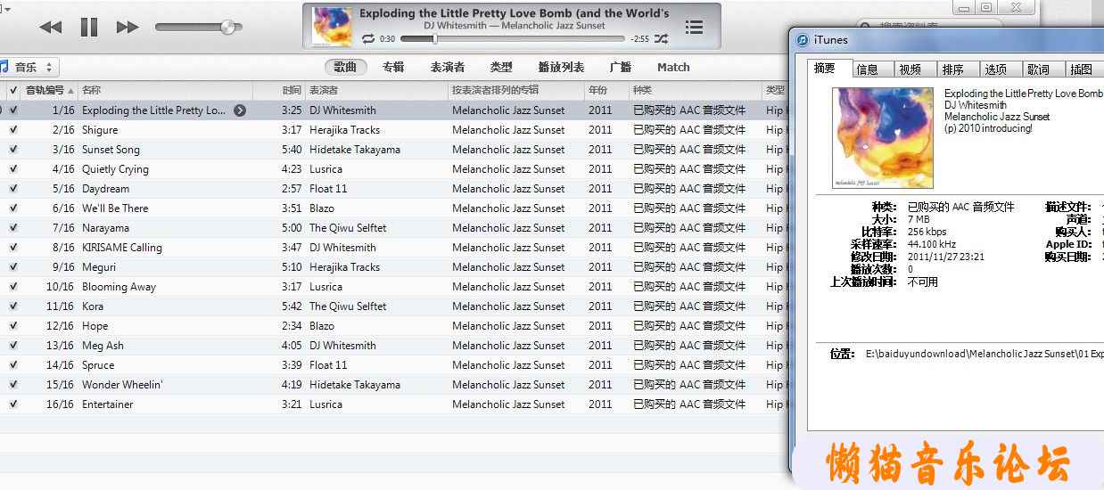Uncheck the Sunset Song checkbox
Screen dimensions: 1104x490
tap(12, 150)
